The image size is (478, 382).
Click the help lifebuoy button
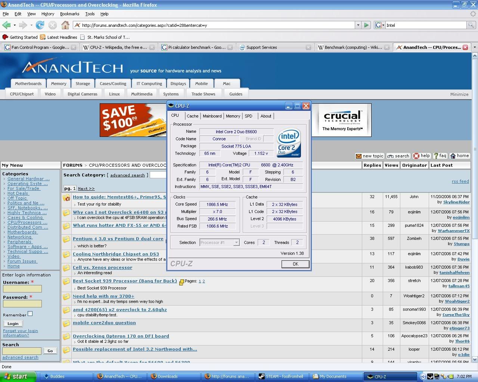422,156
